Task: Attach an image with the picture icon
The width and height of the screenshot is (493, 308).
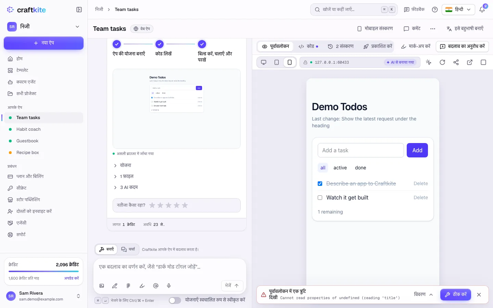Action: pos(102,286)
